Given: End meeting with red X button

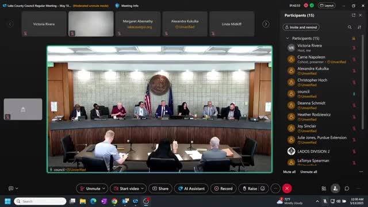Looking at the screenshot, I should point(287,189).
